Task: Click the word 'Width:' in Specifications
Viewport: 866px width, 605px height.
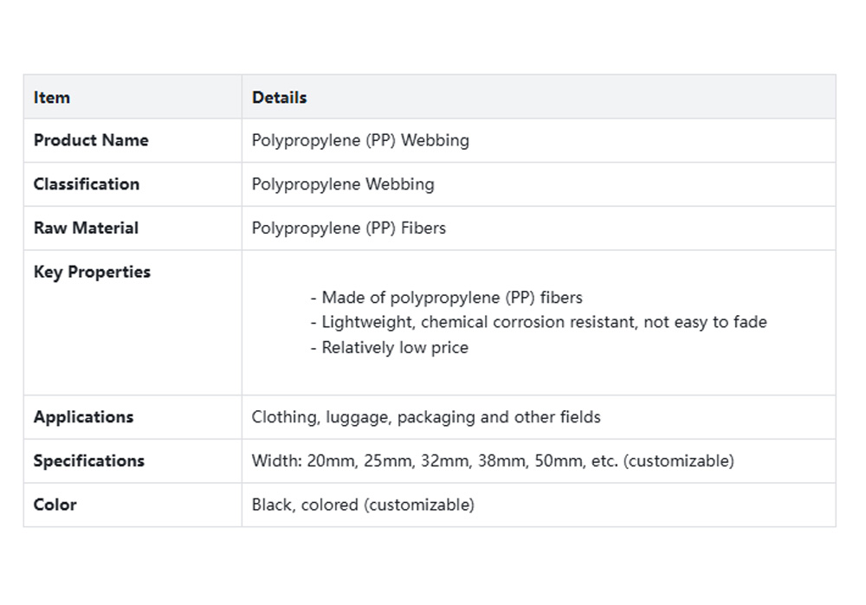Action: click(276, 461)
